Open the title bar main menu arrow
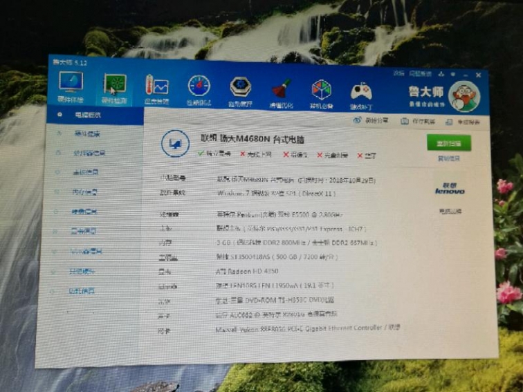The width and height of the screenshot is (523, 392). pos(453,75)
